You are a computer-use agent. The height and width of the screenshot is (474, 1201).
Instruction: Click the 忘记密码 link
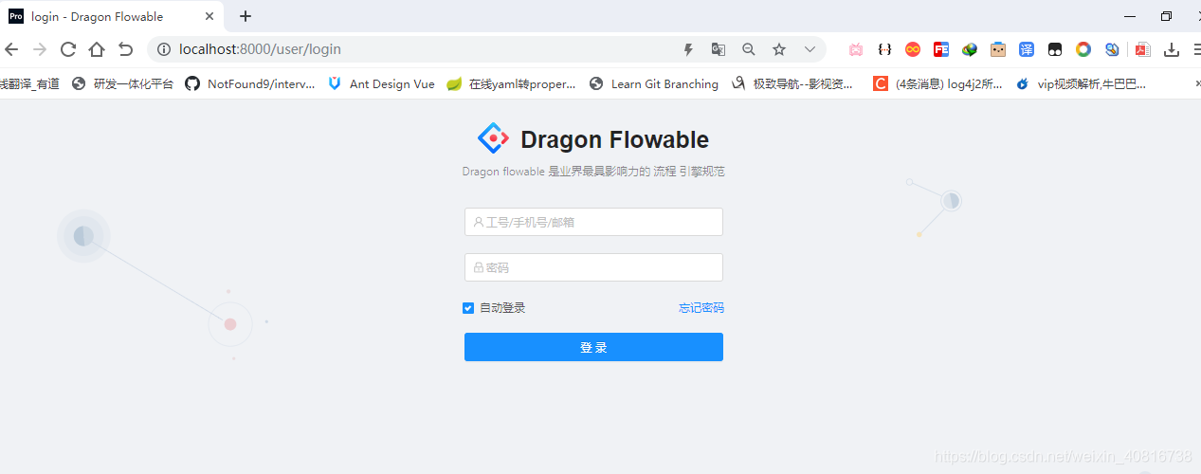click(701, 308)
